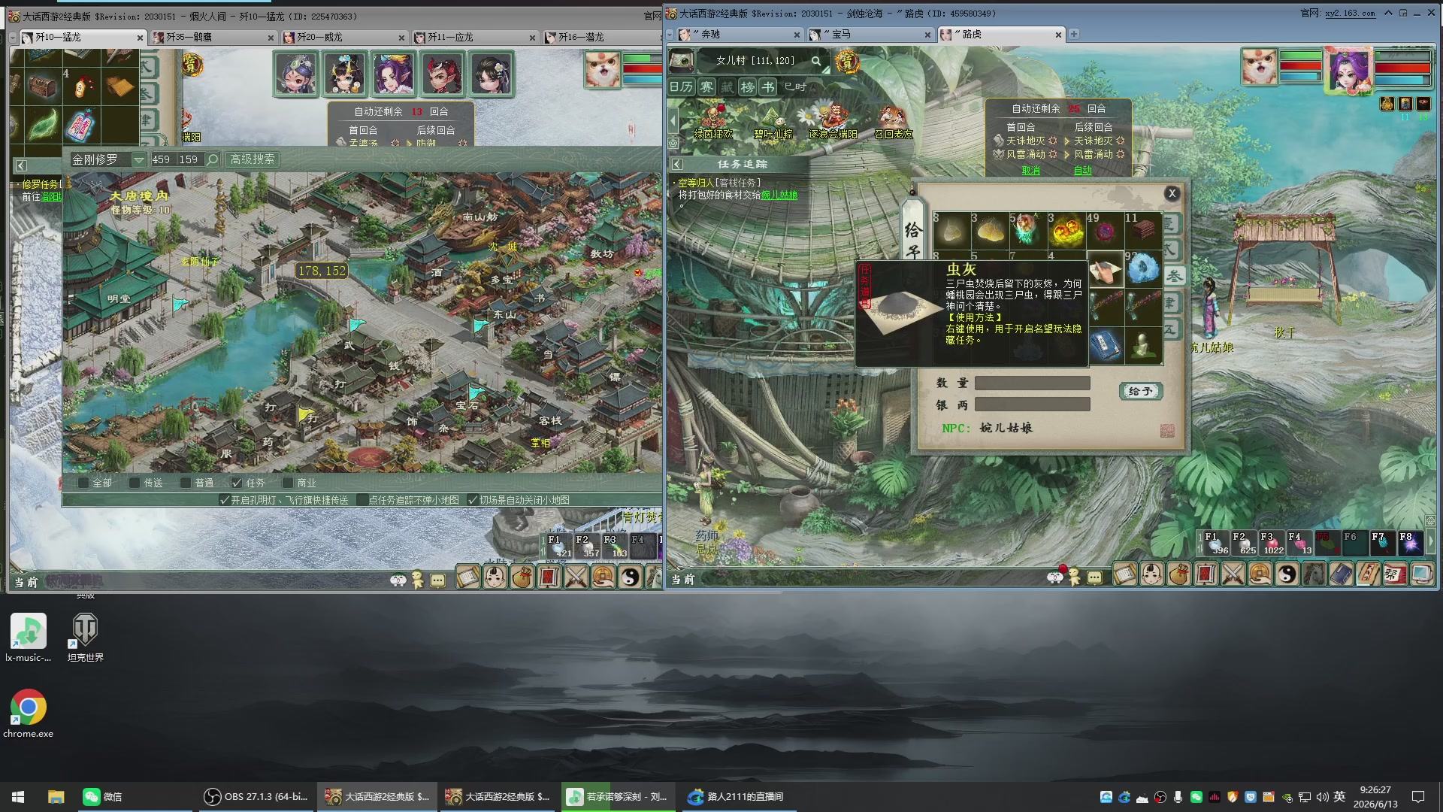Open the world map icon in right window
The height and width of the screenshot is (812, 1443).
point(682,60)
